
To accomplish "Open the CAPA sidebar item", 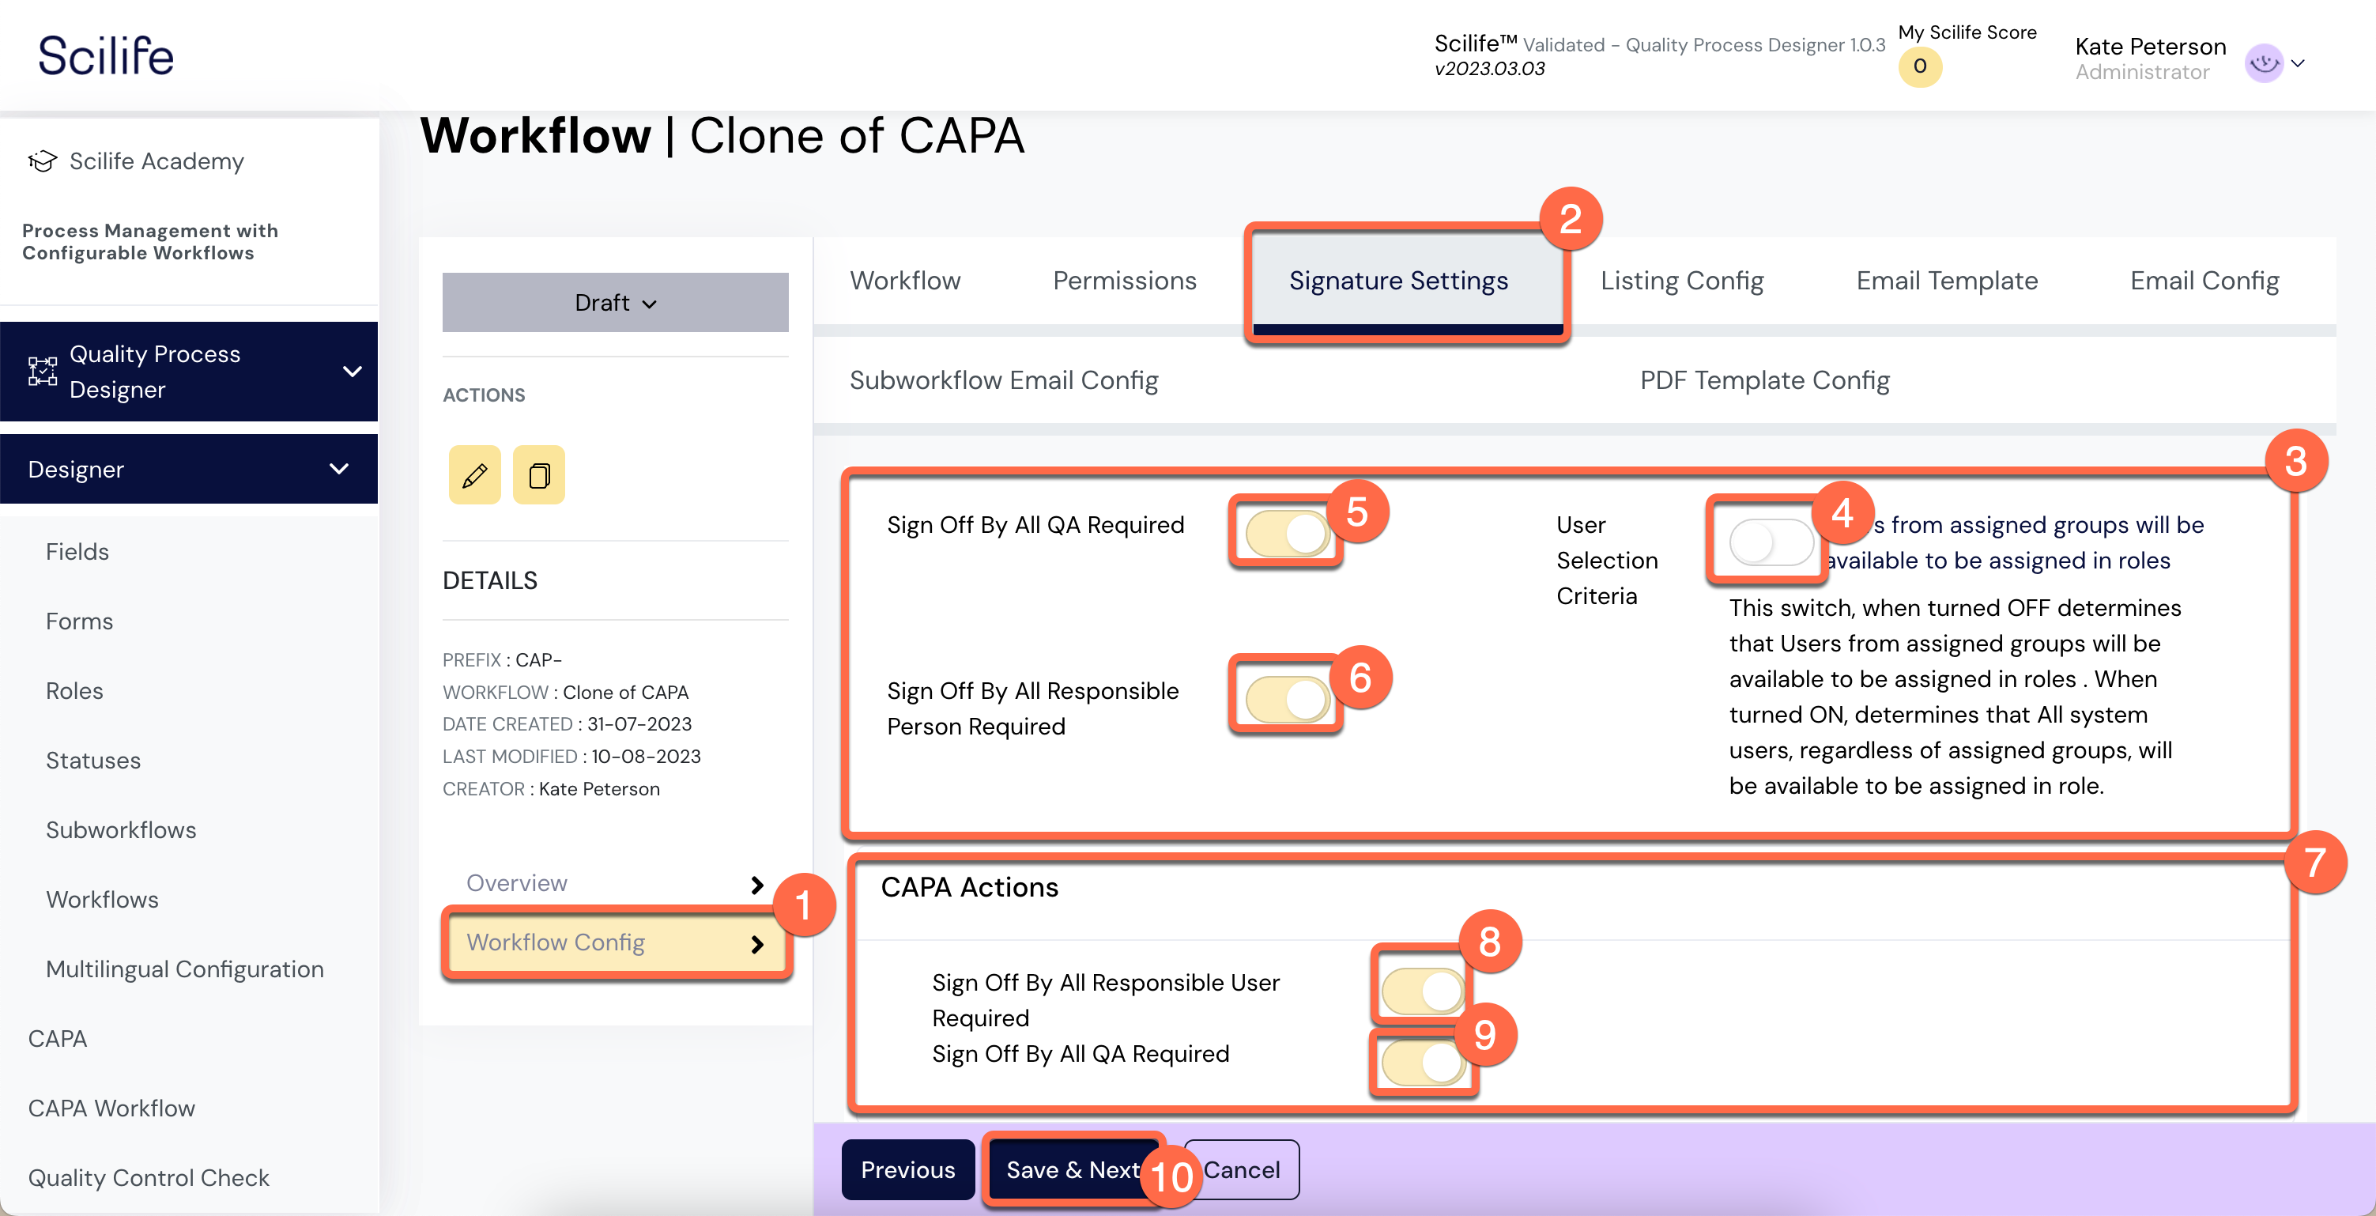I will click(x=57, y=1039).
